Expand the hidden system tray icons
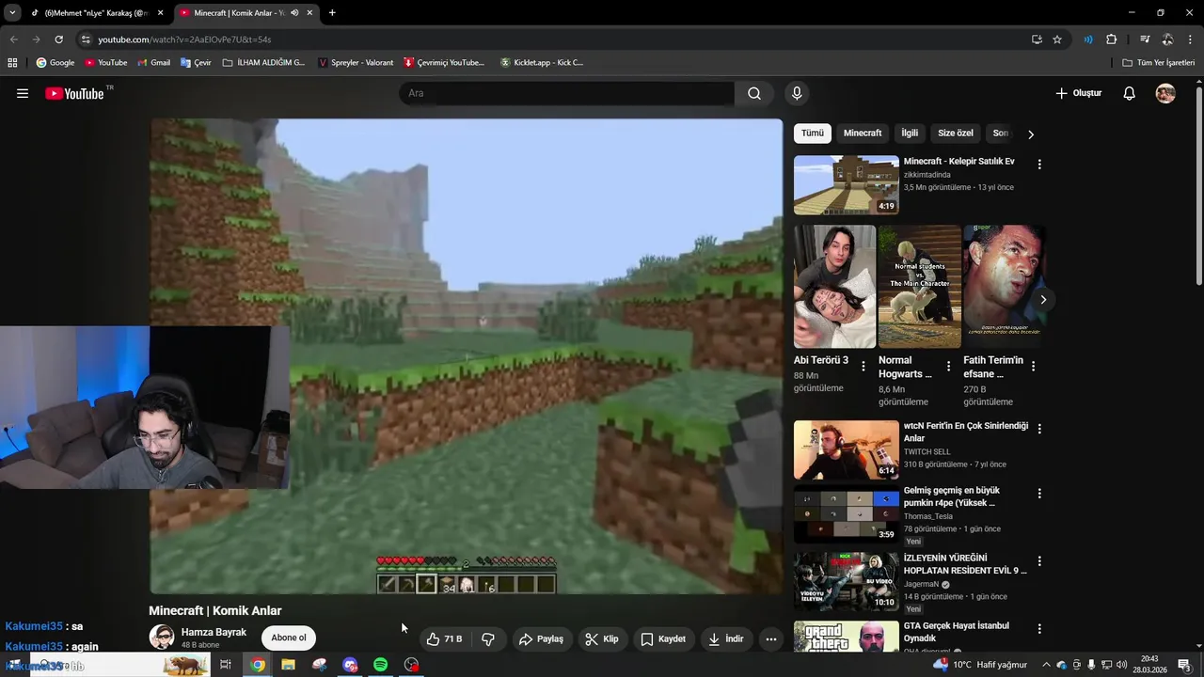Image resolution: width=1204 pixels, height=677 pixels. tap(1046, 665)
